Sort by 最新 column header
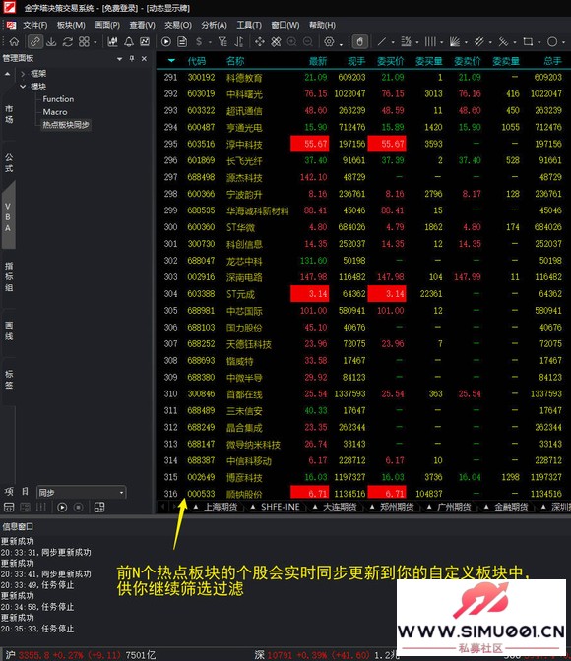The width and height of the screenshot is (571, 661). pos(318,61)
